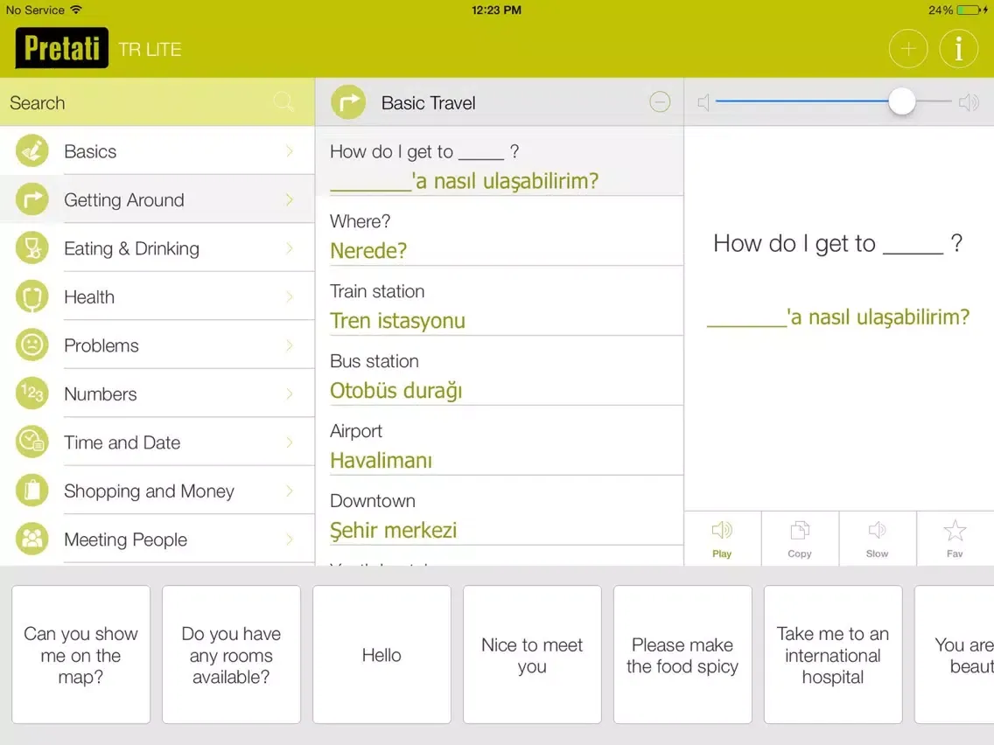Screen dimensions: 994x745
Task: Adjust the volume slider handle
Action: point(901,101)
